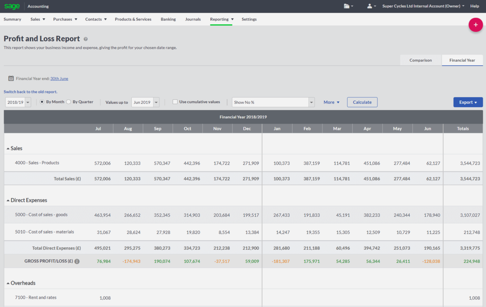Open the Reporting menu
Screen dimensions: 486x307
point(222,19)
